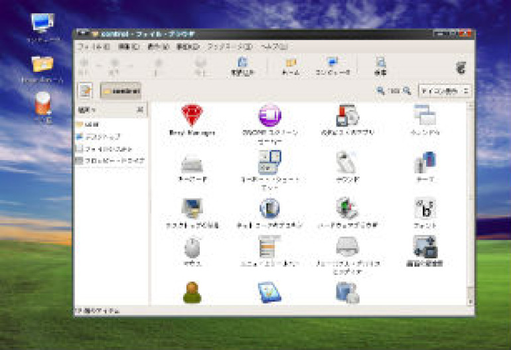The image size is (511, 350).
Task: Open the Windows preferences icon with overlapping windows
Action: (x=425, y=115)
